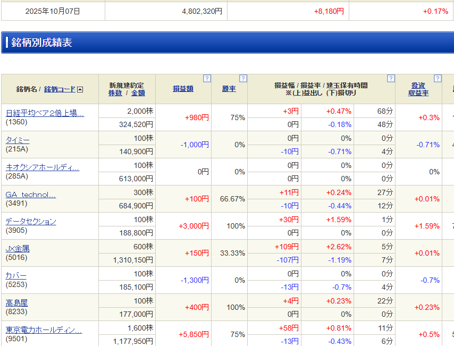Screen dimensions: 454x346
Task: Open 日経平均ベア2倍上場 stock link
Action: (45, 113)
